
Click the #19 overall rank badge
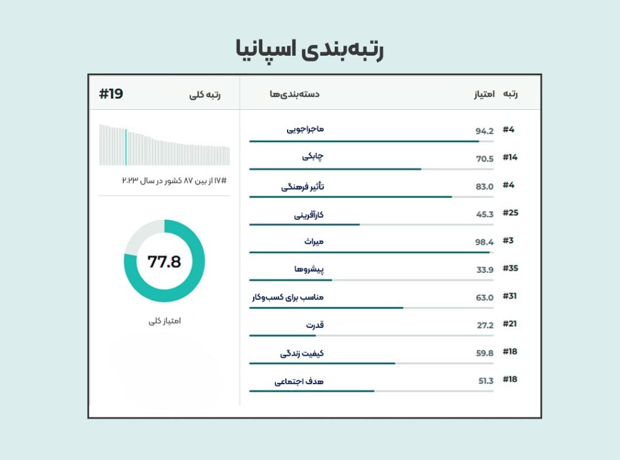(x=111, y=94)
